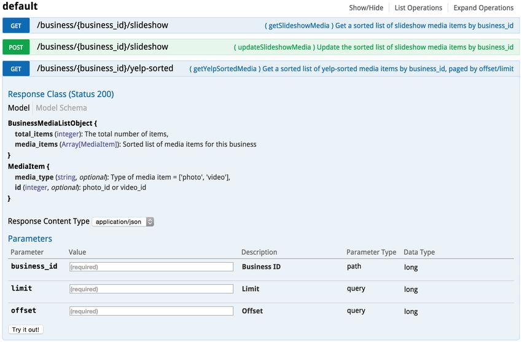
Task: Expand the GET /business/{business_id}/slideshow path
Action: coord(103,25)
